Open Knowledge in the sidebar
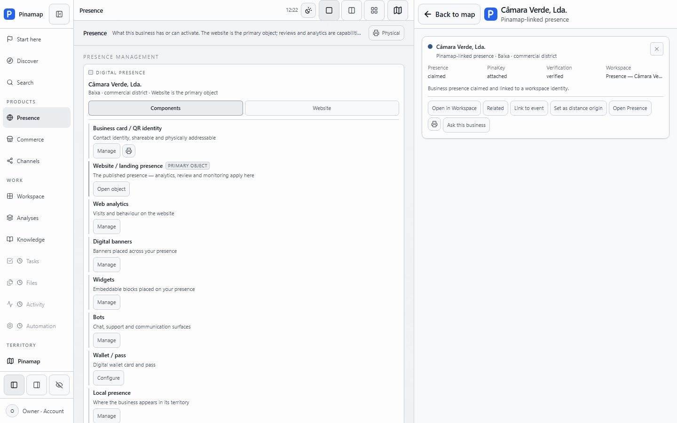 37,240
